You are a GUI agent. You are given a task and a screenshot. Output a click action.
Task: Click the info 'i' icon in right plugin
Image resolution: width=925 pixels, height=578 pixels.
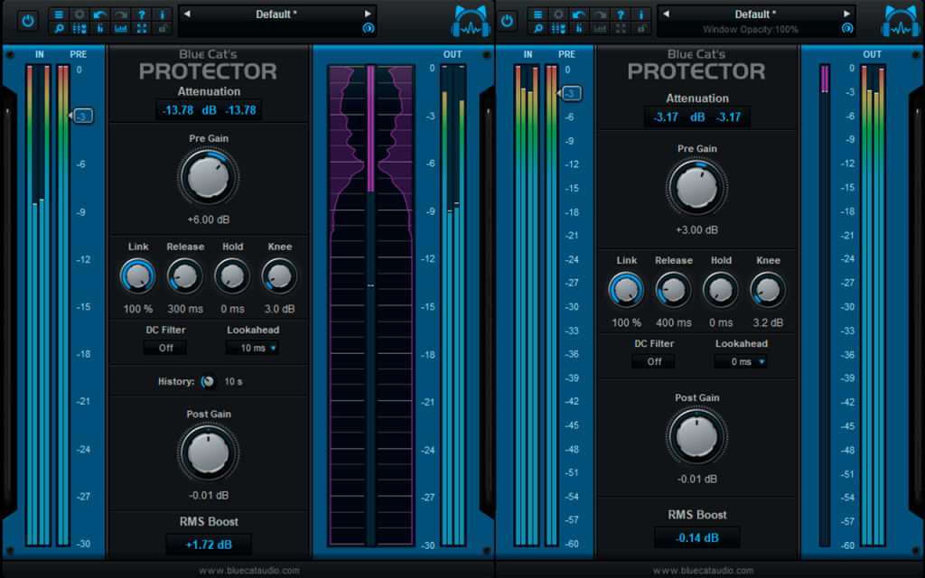point(641,14)
